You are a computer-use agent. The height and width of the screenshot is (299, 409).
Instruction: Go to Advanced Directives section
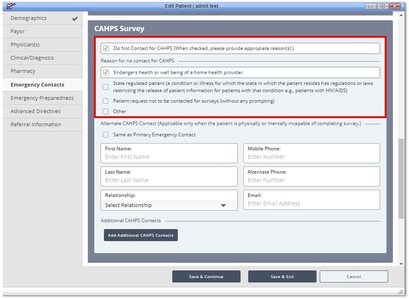[x=36, y=111]
